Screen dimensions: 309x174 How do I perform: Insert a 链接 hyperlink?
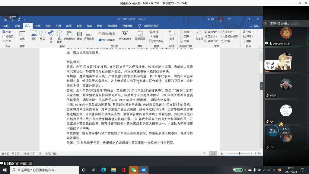coord(154,32)
